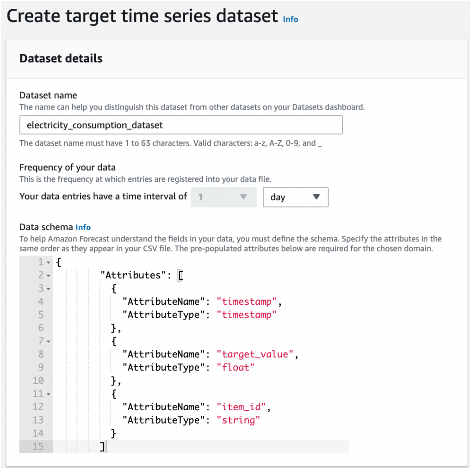Click the "item_id" attribute name value

click(241, 407)
